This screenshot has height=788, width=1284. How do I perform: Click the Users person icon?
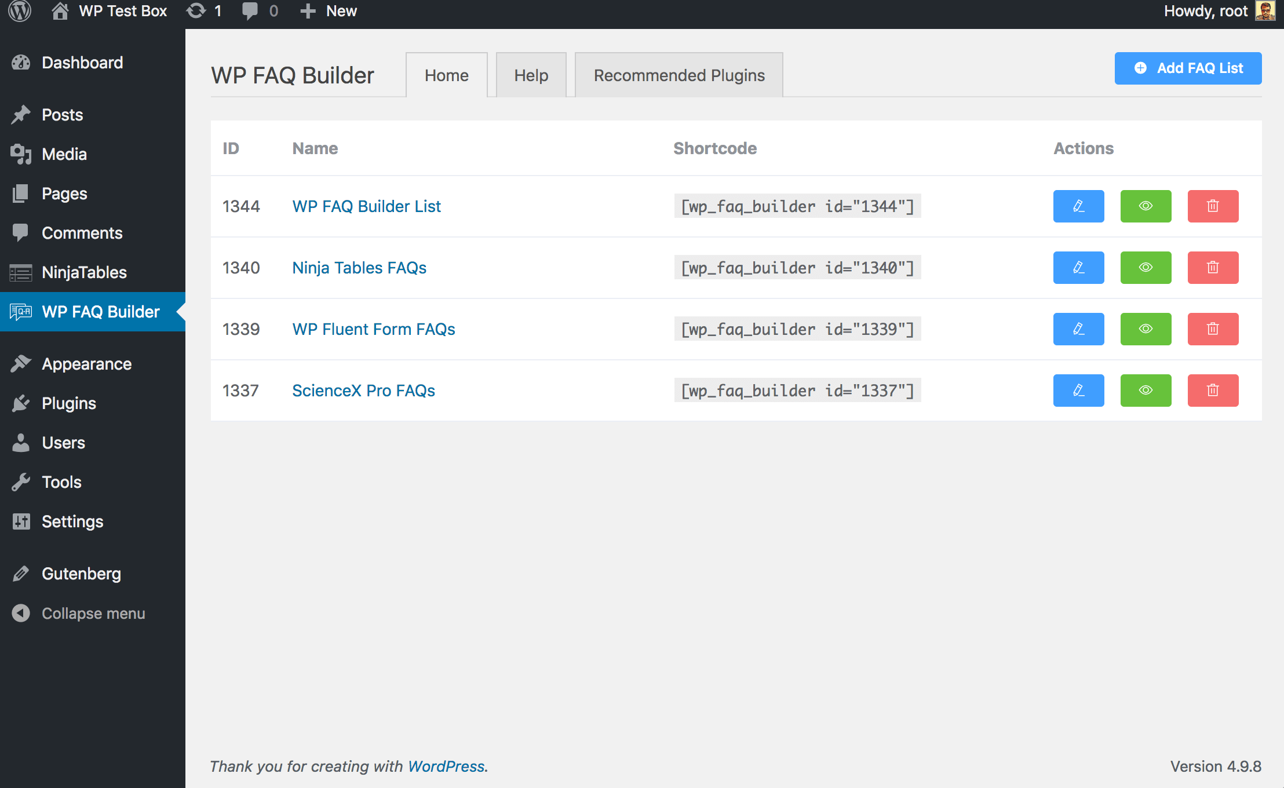pos(21,443)
